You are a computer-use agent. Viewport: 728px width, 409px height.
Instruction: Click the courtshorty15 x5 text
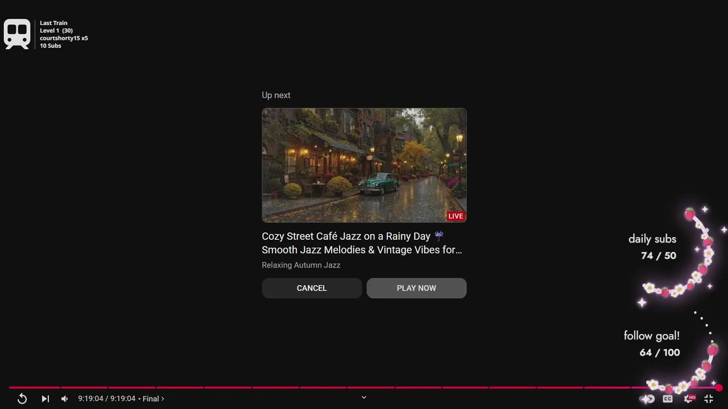tap(64, 38)
